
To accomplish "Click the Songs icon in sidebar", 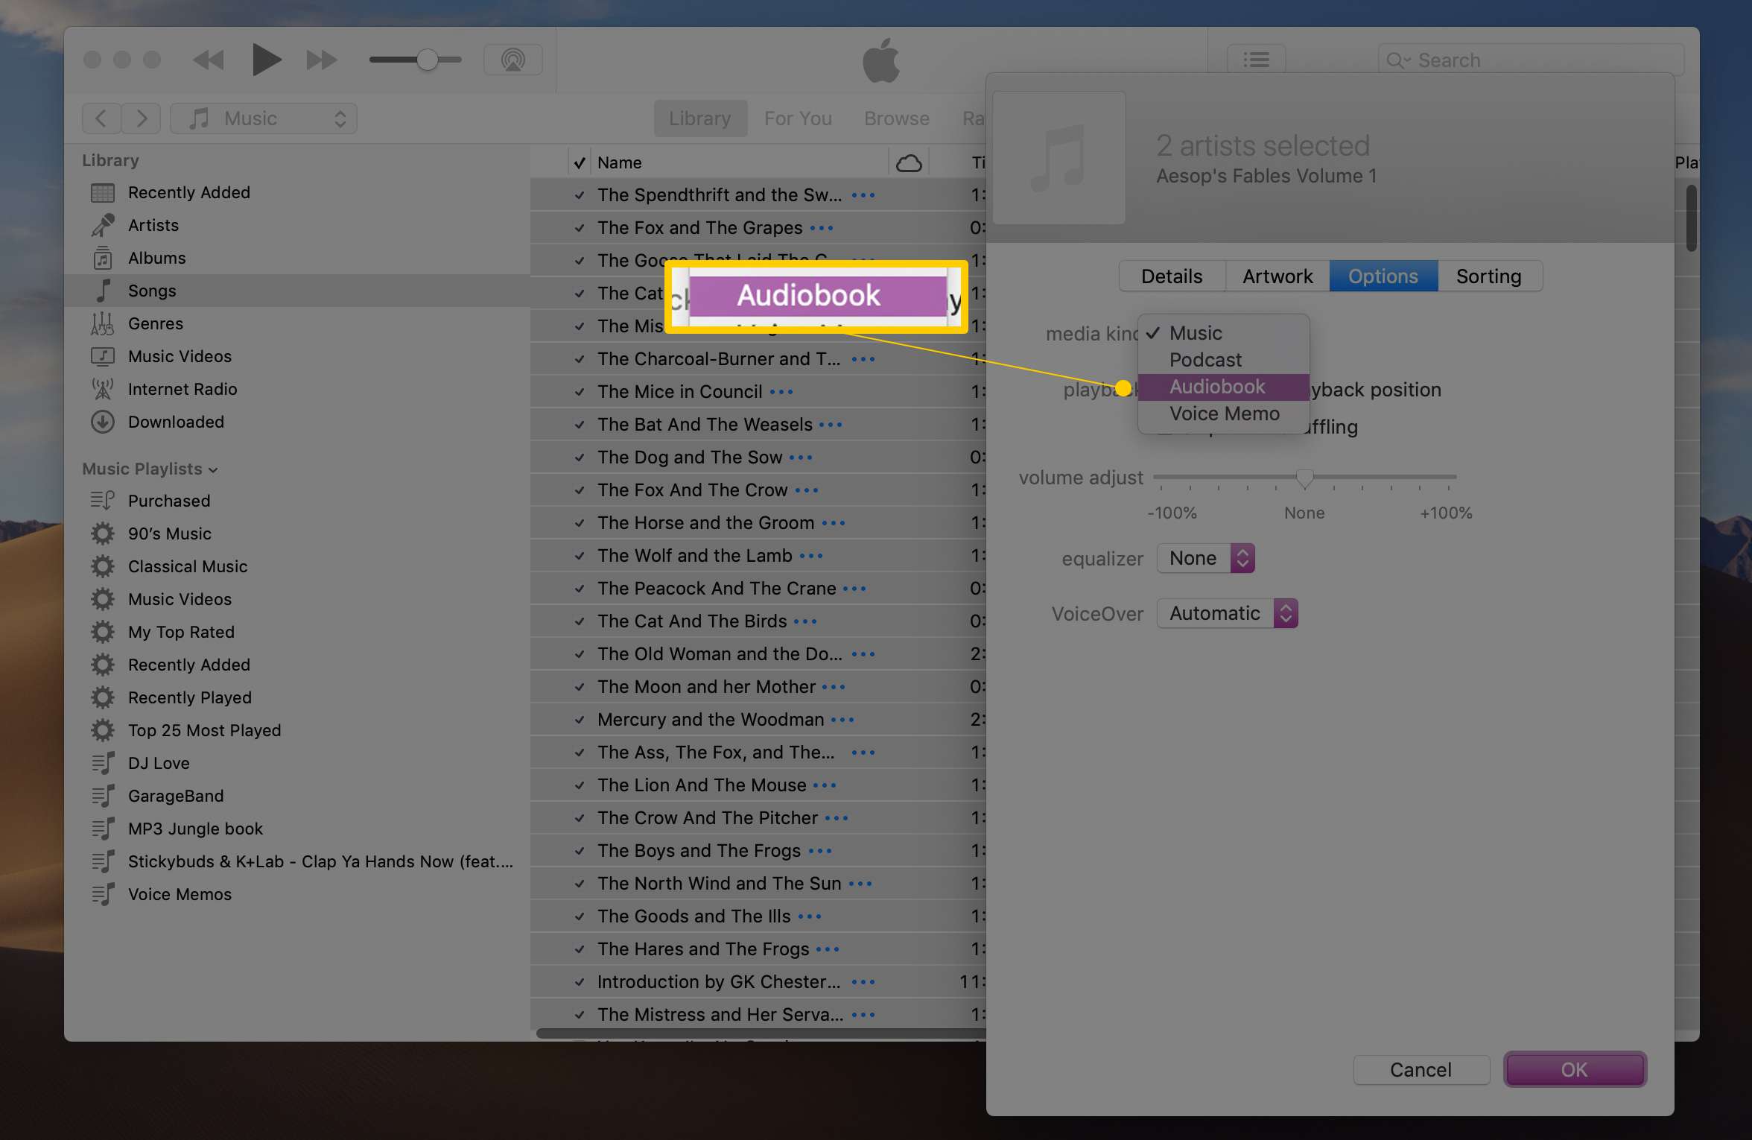I will tap(107, 290).
